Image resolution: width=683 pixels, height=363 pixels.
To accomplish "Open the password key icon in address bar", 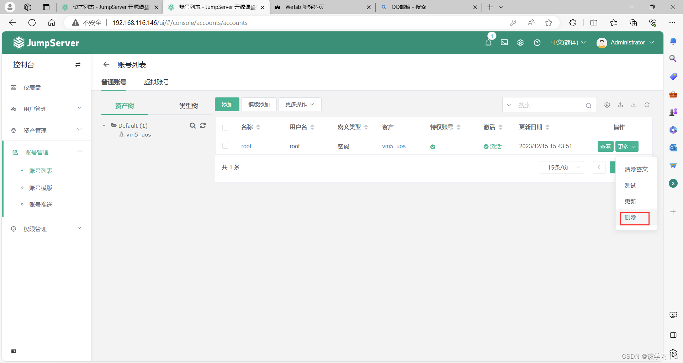I will (513, 23).
